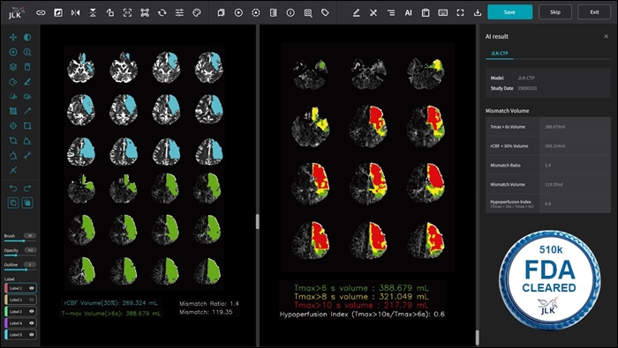618x348 pixels.
Task: Click the download icon in top toolbar
Action: (x=478, y=12)
